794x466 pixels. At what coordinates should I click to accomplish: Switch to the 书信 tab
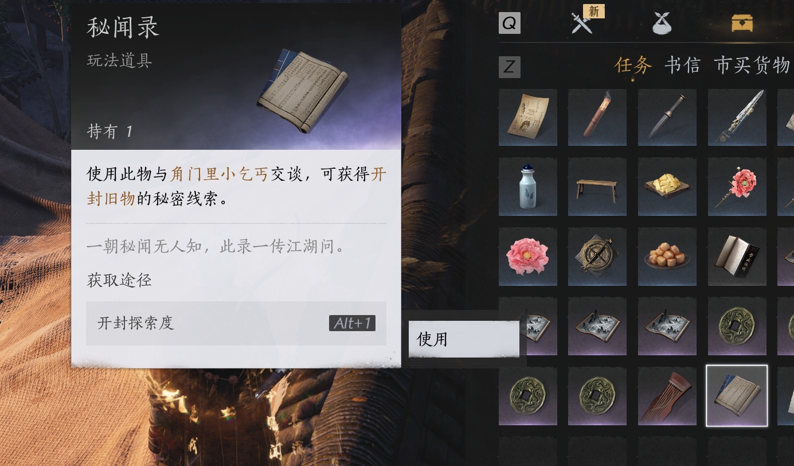682,65
